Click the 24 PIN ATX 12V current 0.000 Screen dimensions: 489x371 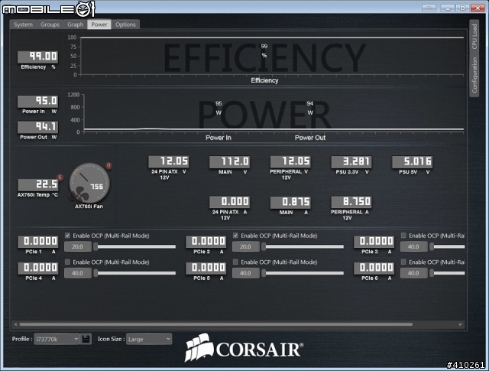[x=229, y=202]
